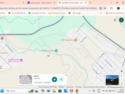
Task: Open Chrome from the taskbar
Action: pos(77,91)
